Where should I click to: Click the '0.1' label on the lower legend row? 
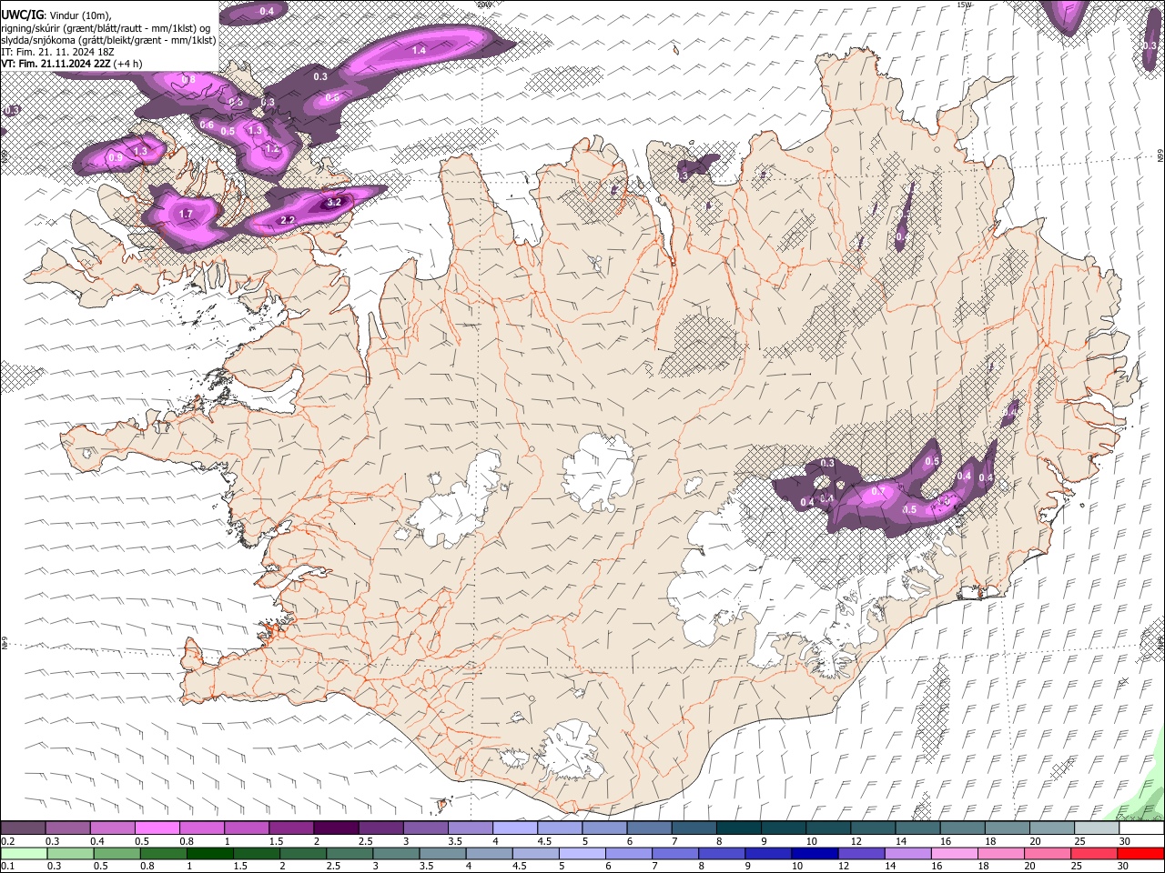(8, 866)
